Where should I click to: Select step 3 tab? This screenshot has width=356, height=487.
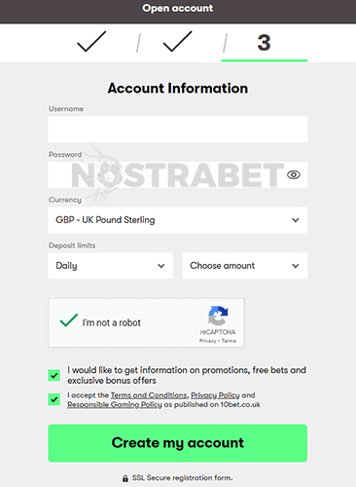pos(264,43)
